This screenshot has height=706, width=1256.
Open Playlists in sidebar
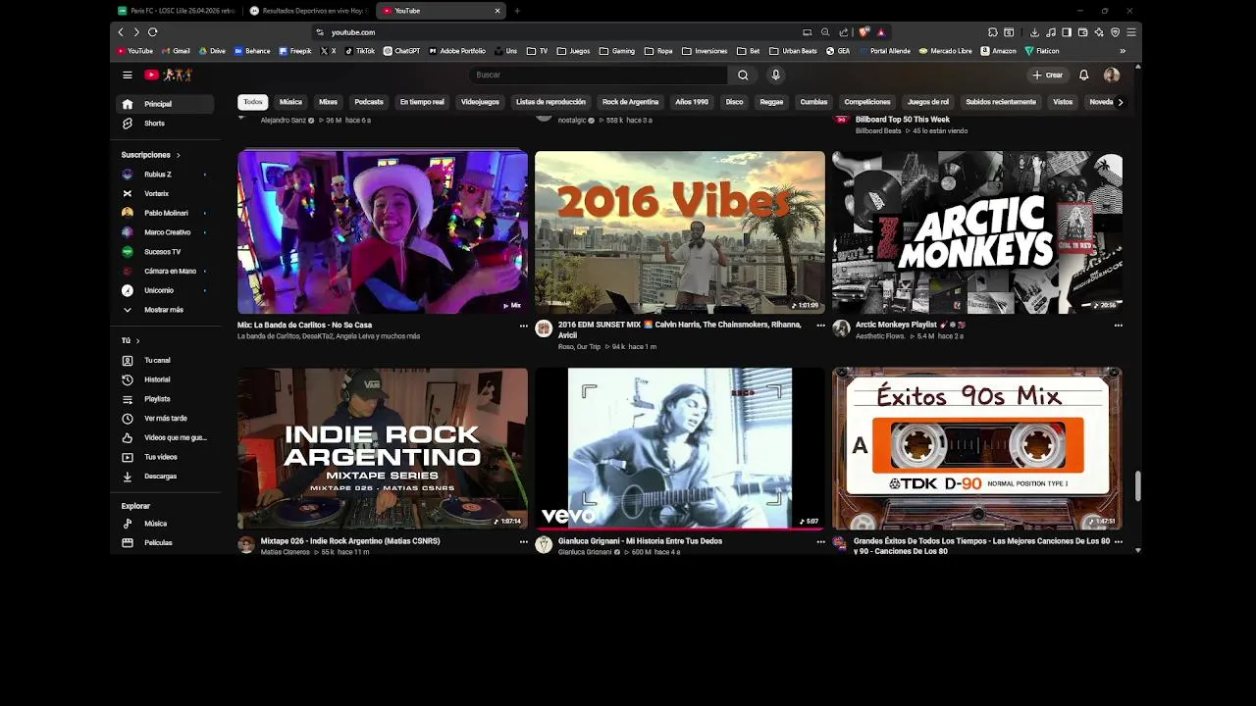click(x=165, y=399)
